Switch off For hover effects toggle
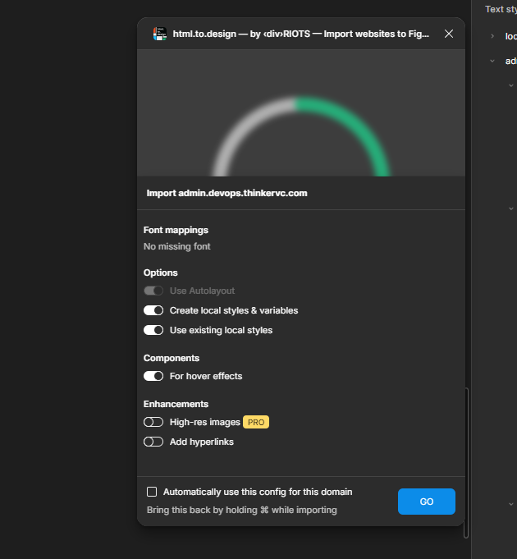Screen dimensions: 517x559 coord(153,376)
